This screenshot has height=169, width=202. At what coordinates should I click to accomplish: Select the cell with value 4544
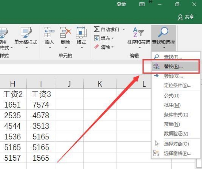click(13, 126)
